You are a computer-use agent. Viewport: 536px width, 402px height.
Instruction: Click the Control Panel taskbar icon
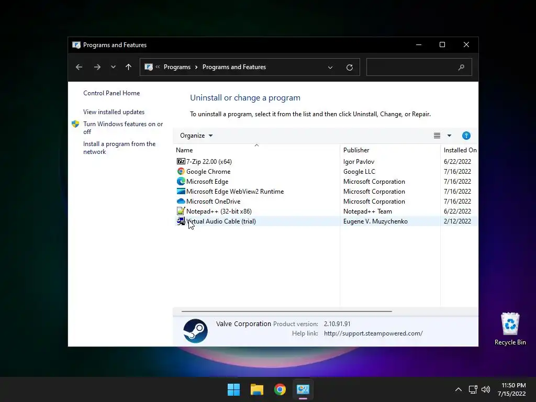(x=303, y=389)
